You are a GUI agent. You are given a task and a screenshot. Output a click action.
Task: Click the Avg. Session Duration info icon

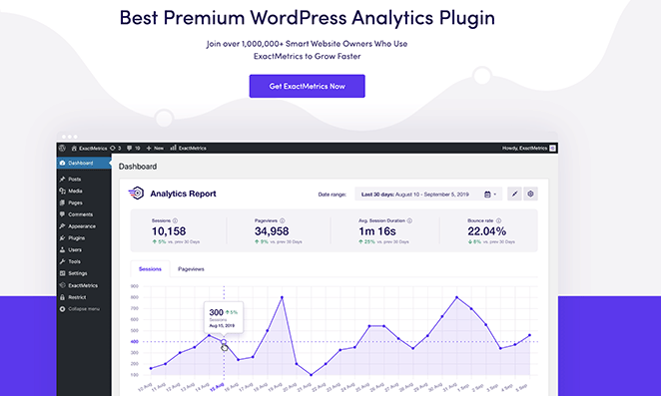tap(409, 220)
